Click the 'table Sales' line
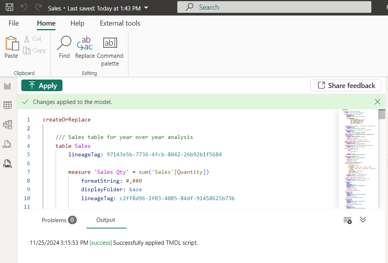This screenshot has height=263, width=388. click(x=73, y=146)
